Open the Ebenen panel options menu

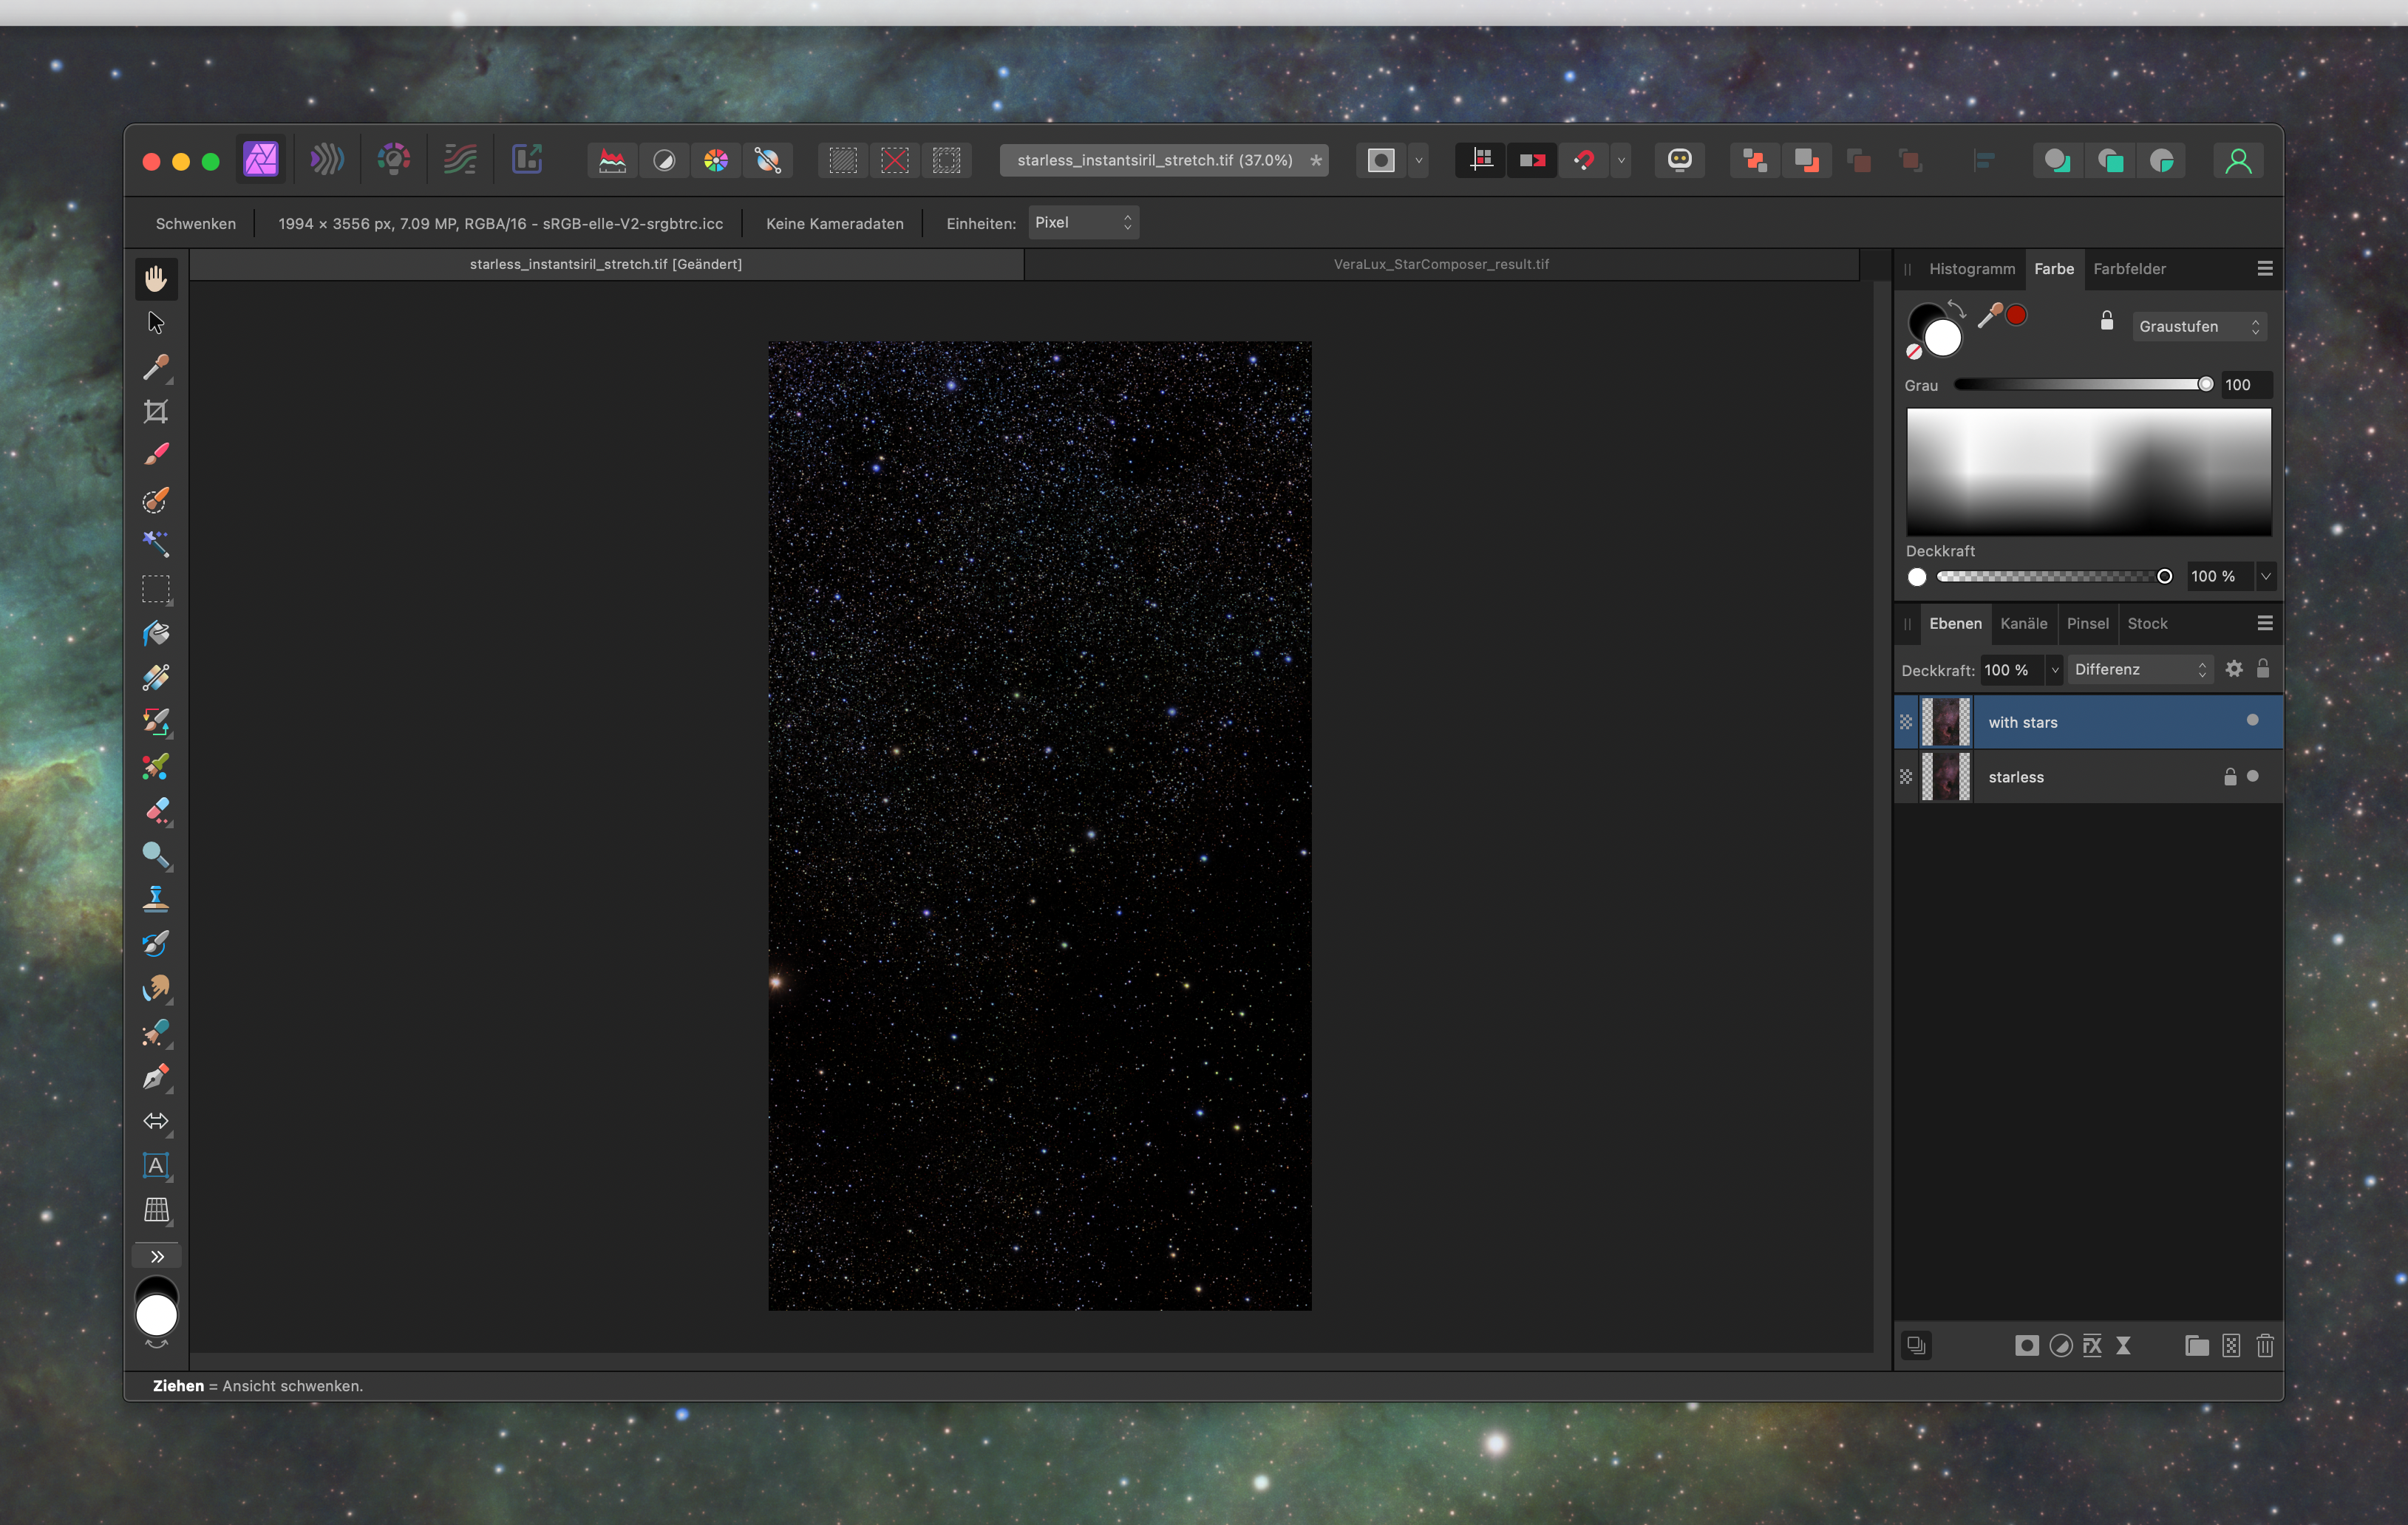click(x=2265, y=624)
